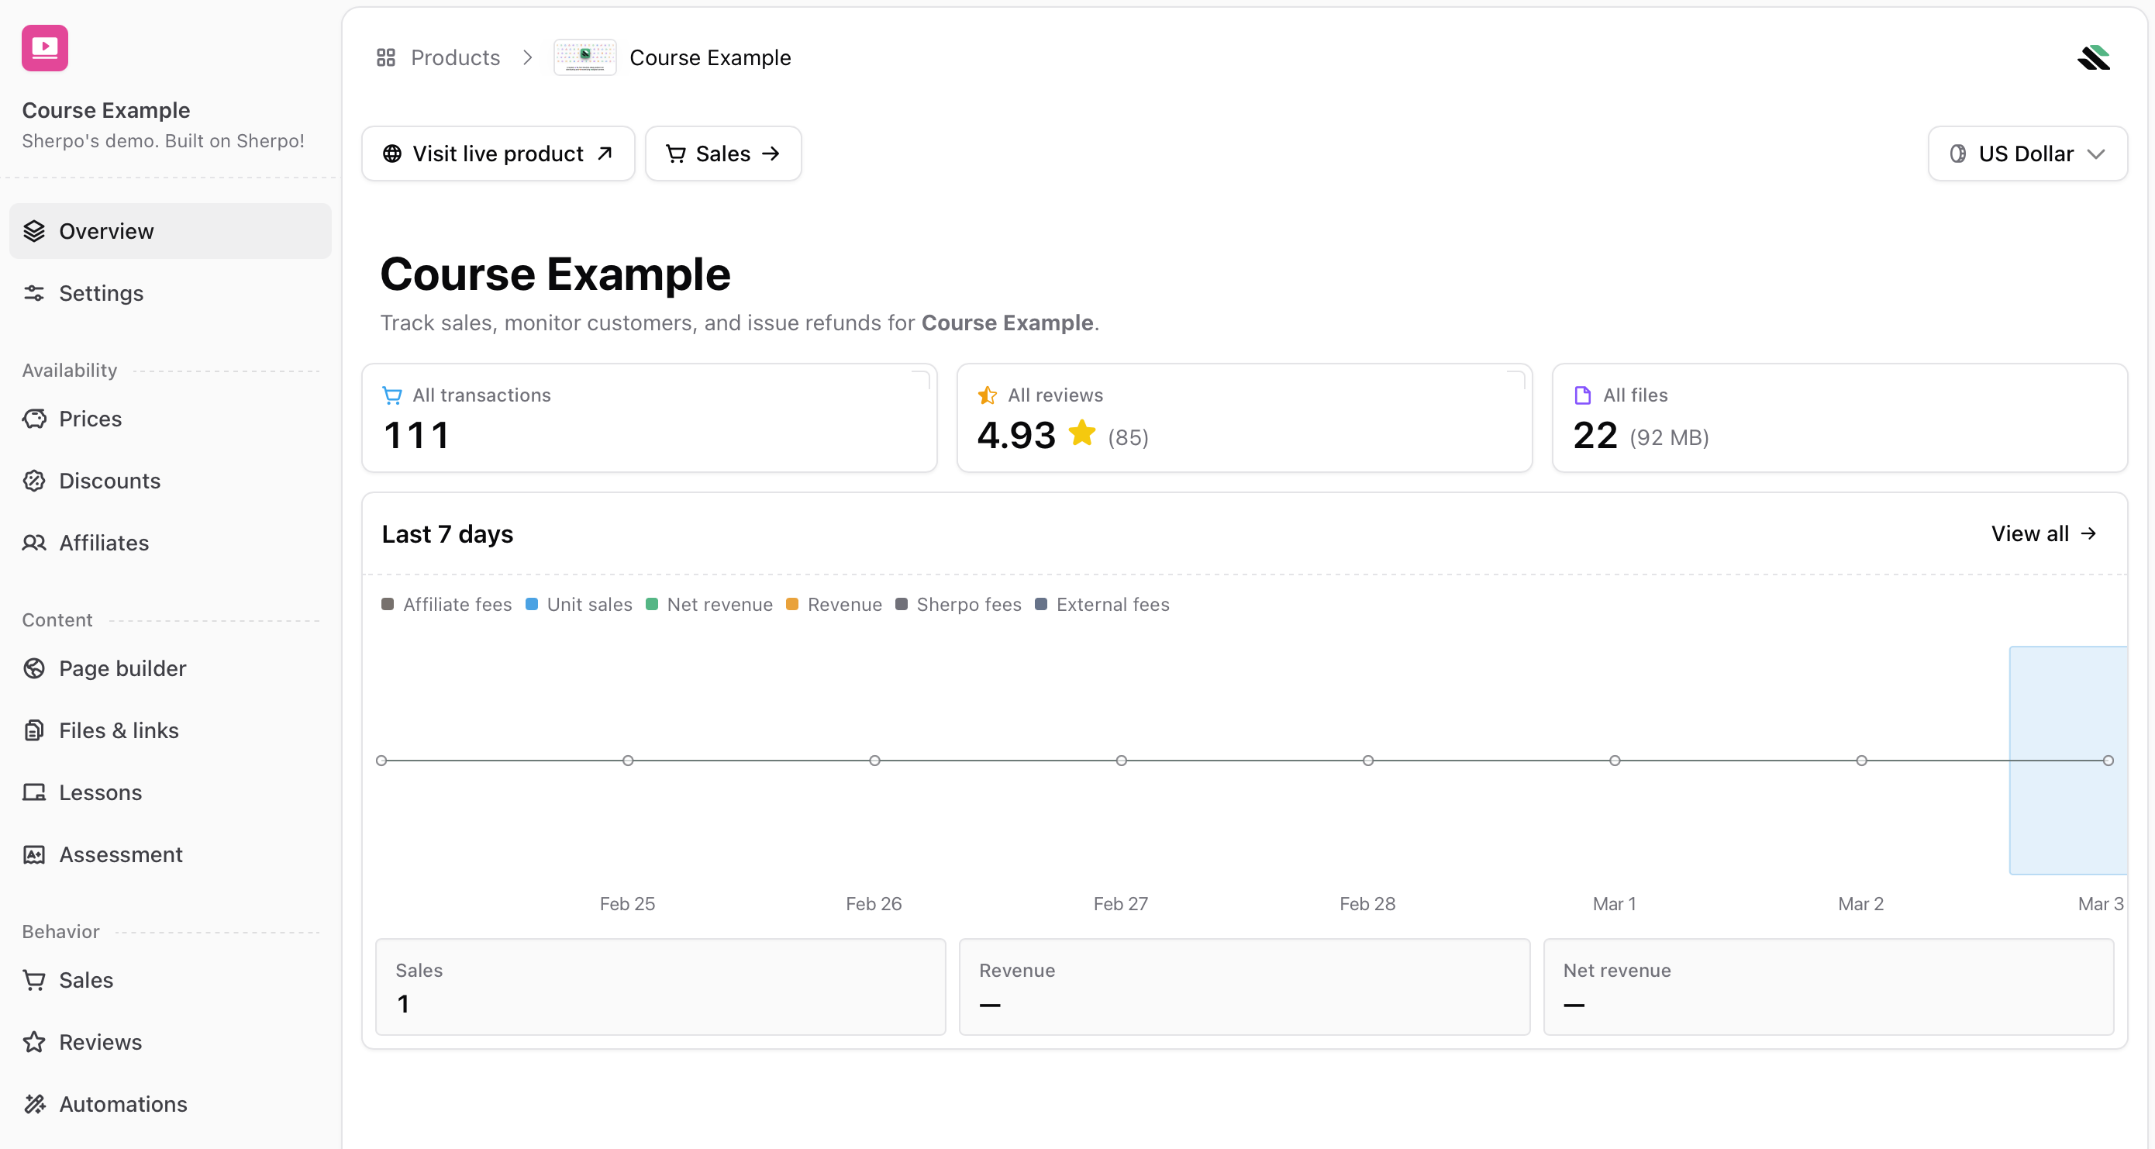Image resolution: width=2155 pixels, height=1149 pixels.
Task: Click the Page builder globe icon
Action: click(34, 668)
